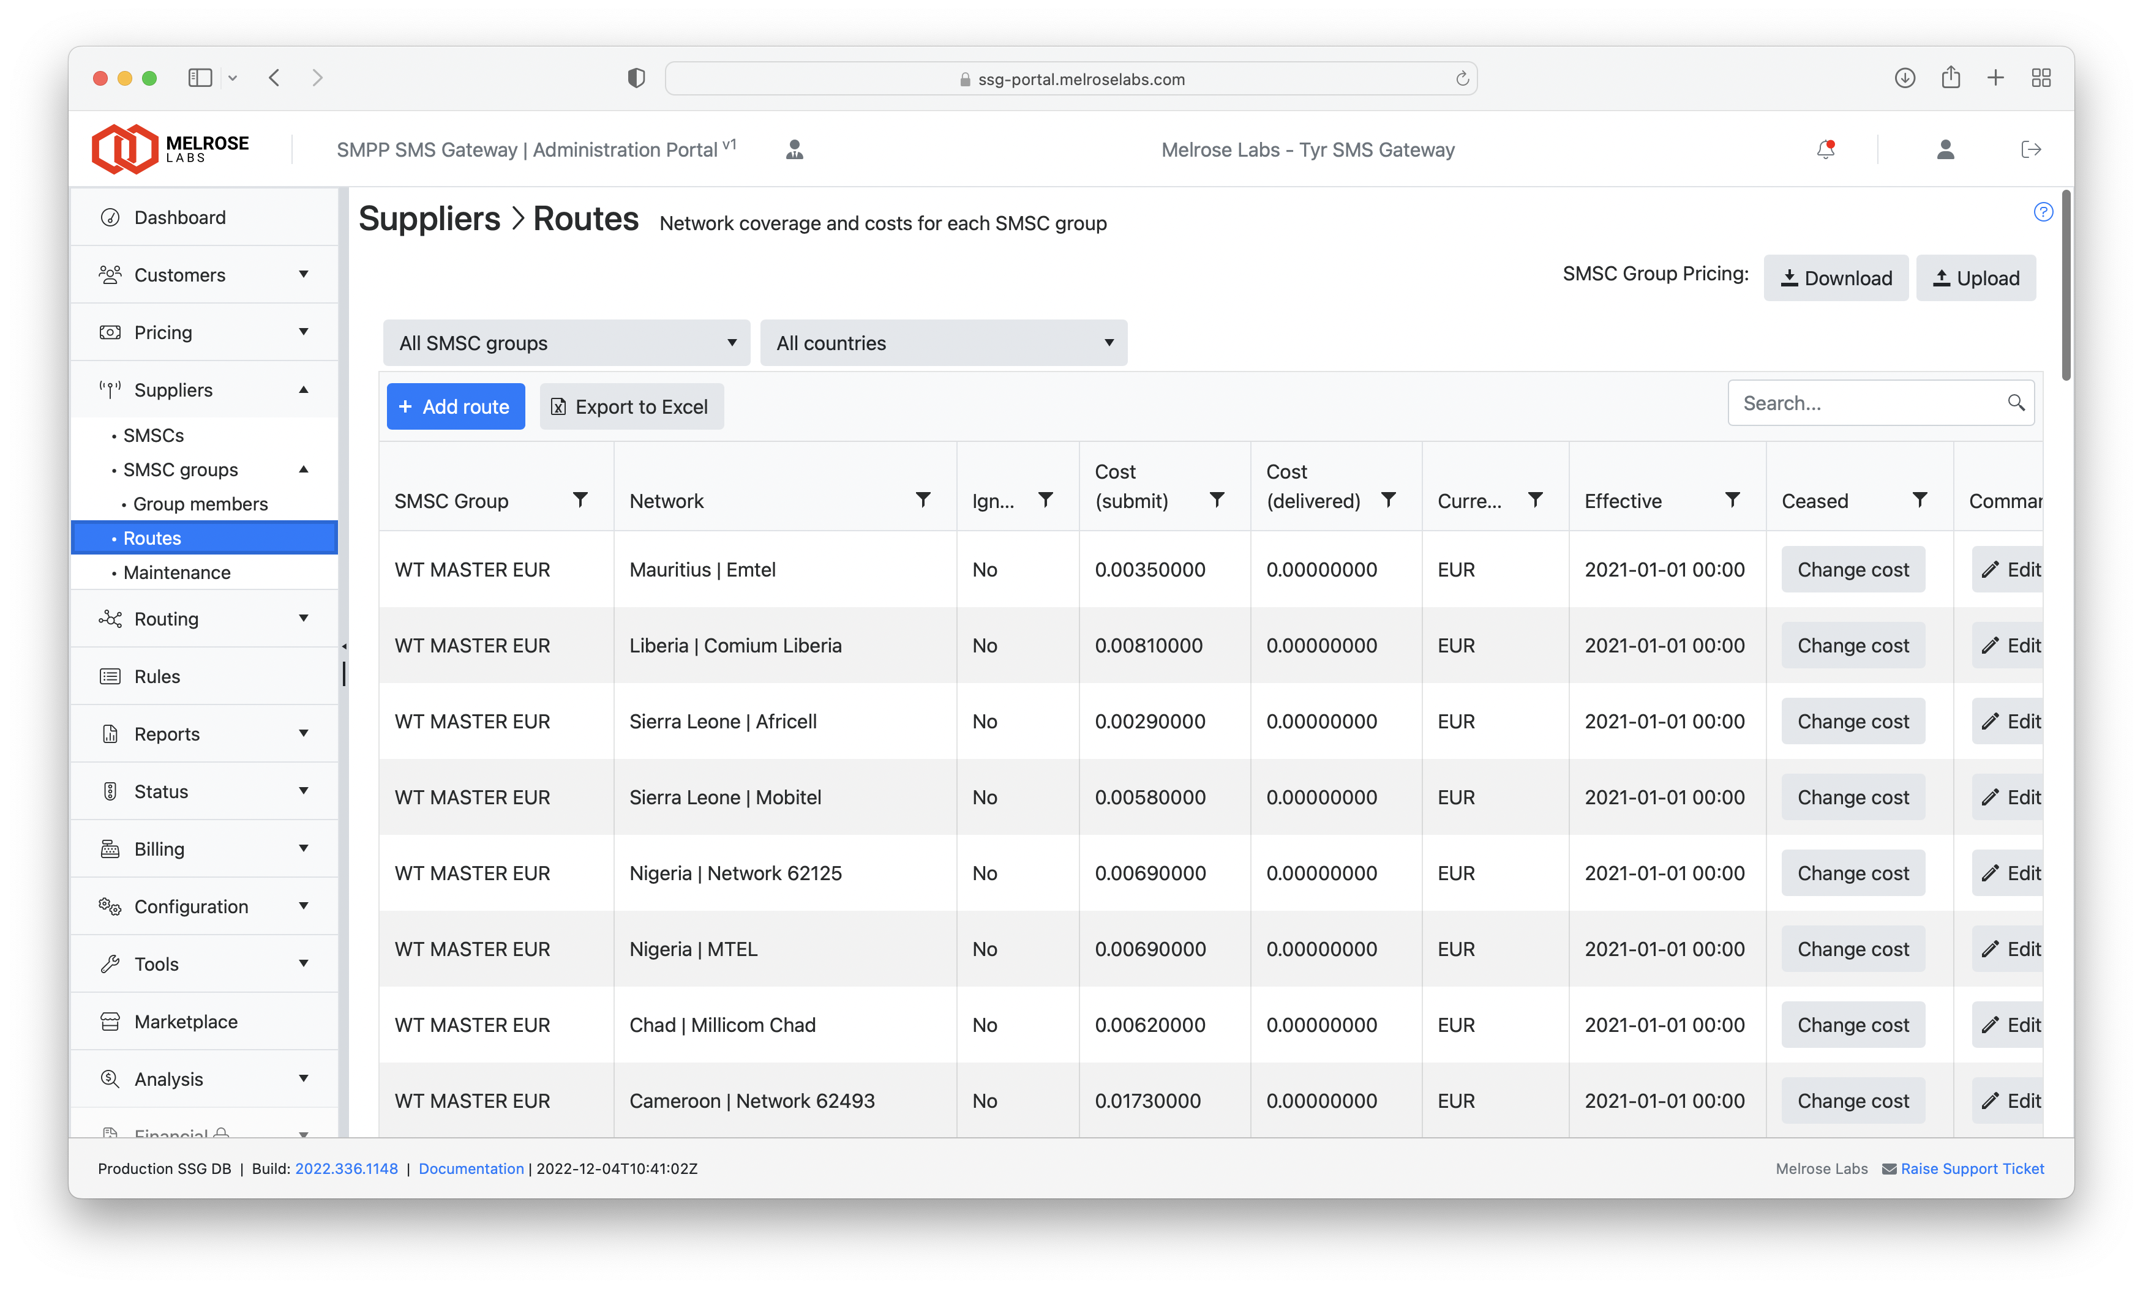Filter the SMSC Group column

pos(580,499)
